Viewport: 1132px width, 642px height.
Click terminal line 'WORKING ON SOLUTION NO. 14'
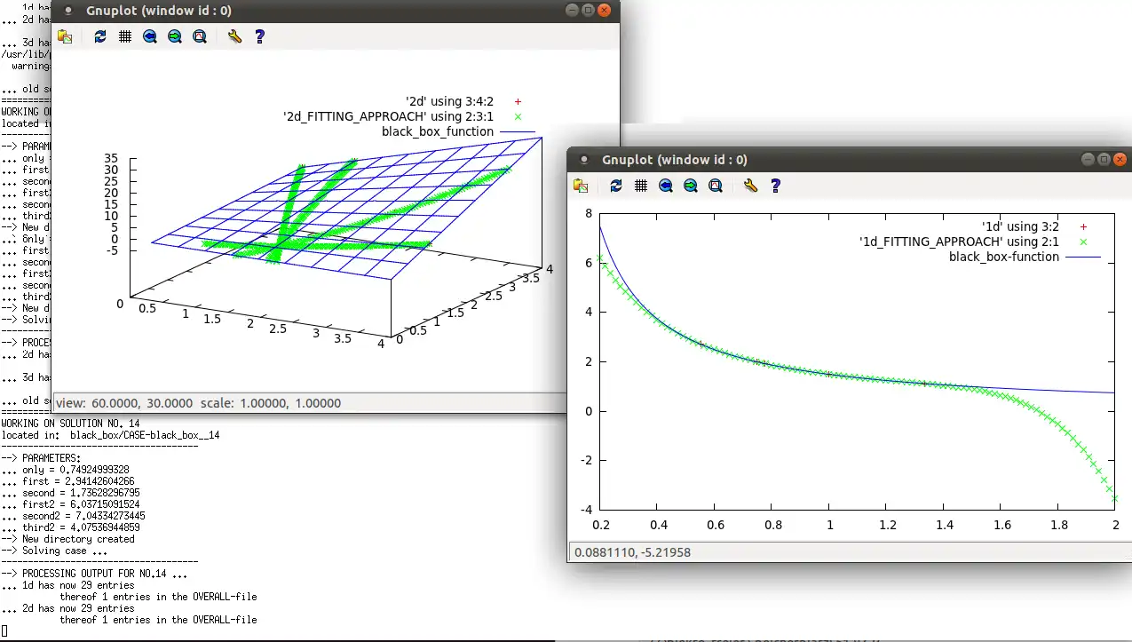click(x=71, y=424)
